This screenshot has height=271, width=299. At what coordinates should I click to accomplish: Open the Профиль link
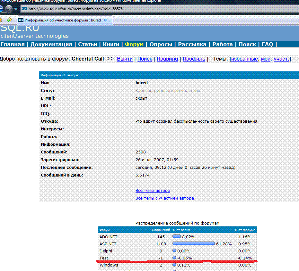point(194,59)
